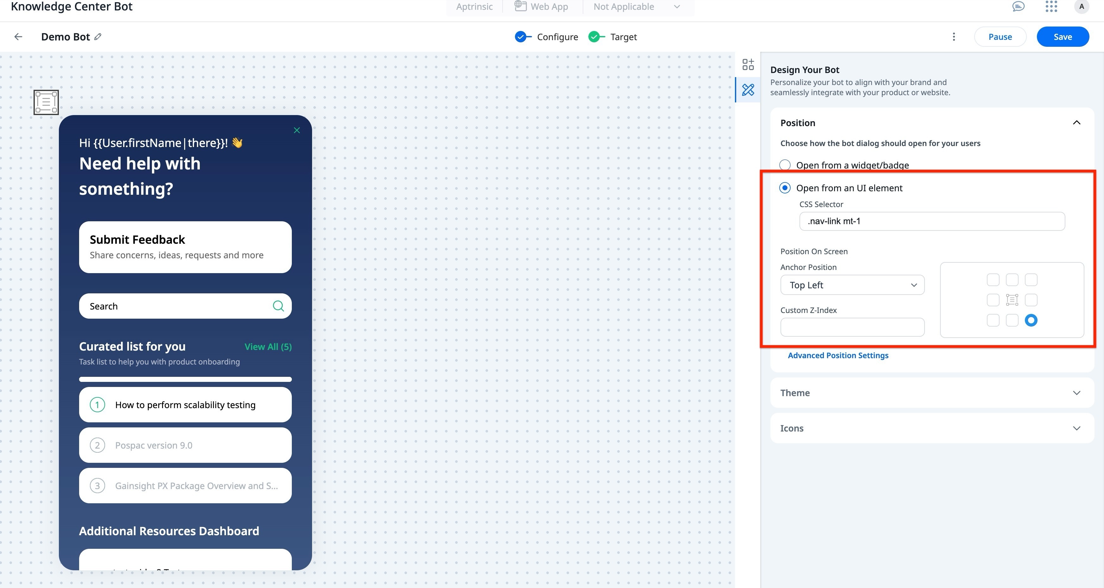Viewport: 1104px width, 588px height.
Task: Click Additional Resources Dashboard heading
Action: click(x=169, y=531)
